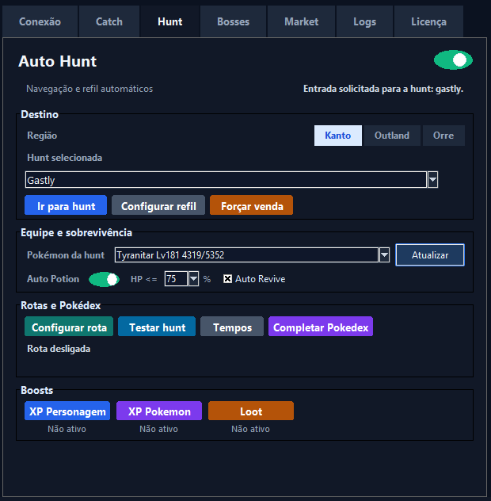Image resolution: width=491 pixels, height=501 pixels.
Task: Select the Orre region option
Action: (x=443, y=136)
